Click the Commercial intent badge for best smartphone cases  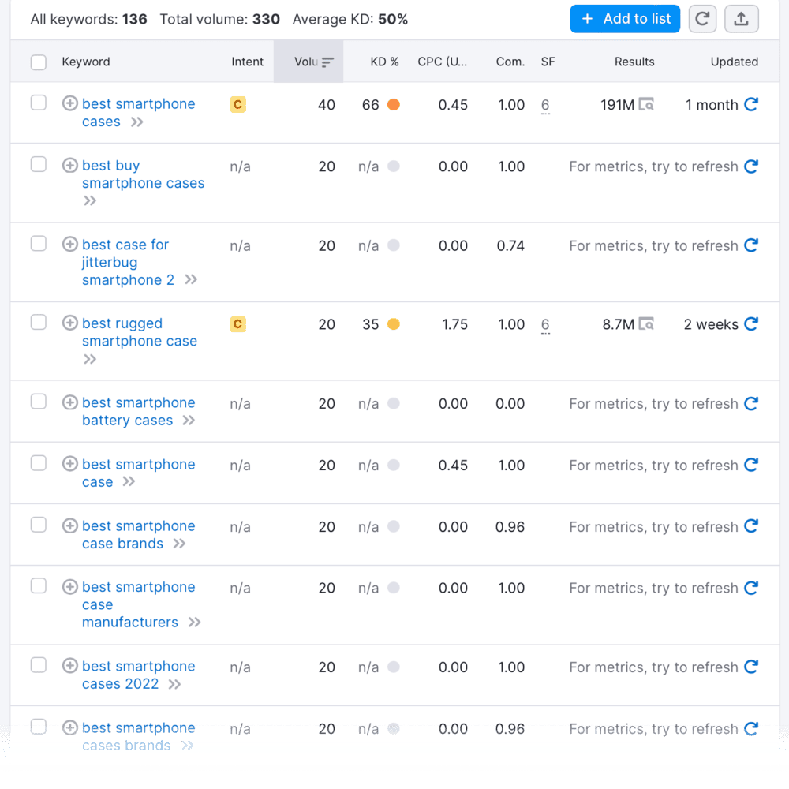pyautogui.click(x=237, y=104)
